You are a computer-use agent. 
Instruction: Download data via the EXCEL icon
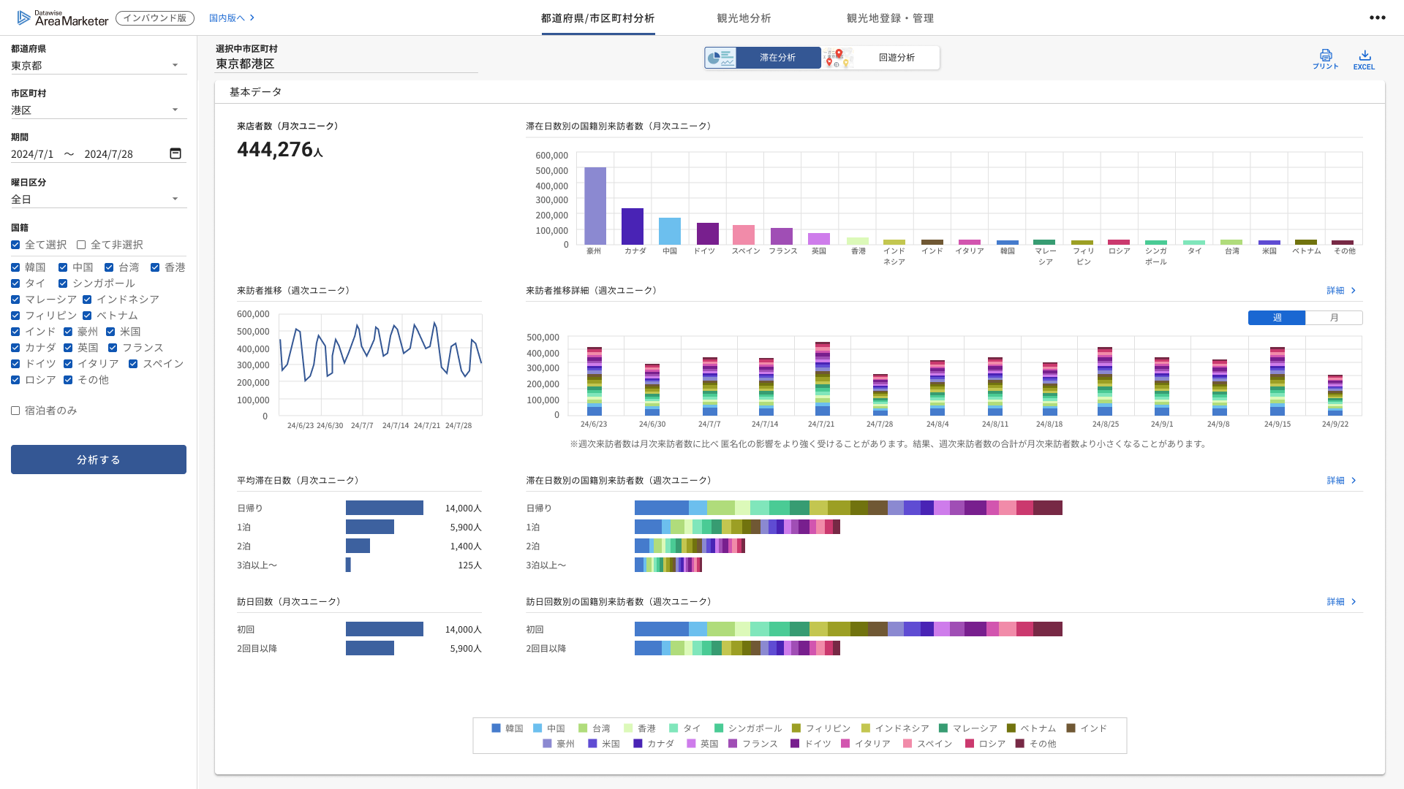click(x=1364, y=58)
